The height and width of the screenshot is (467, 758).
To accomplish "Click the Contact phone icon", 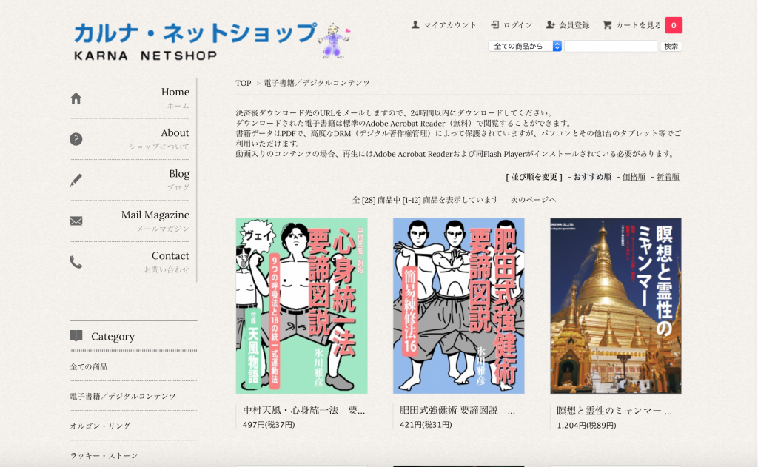I will tap(76, 261).
